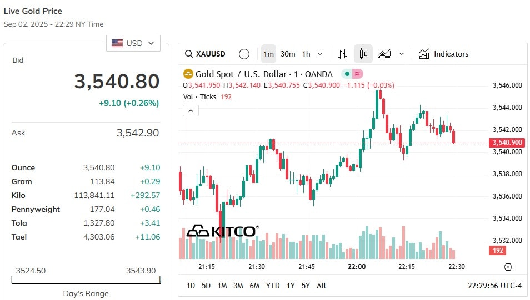Select the 1m interval
This screenshot has width=530, height=300.
pos(269,54)
